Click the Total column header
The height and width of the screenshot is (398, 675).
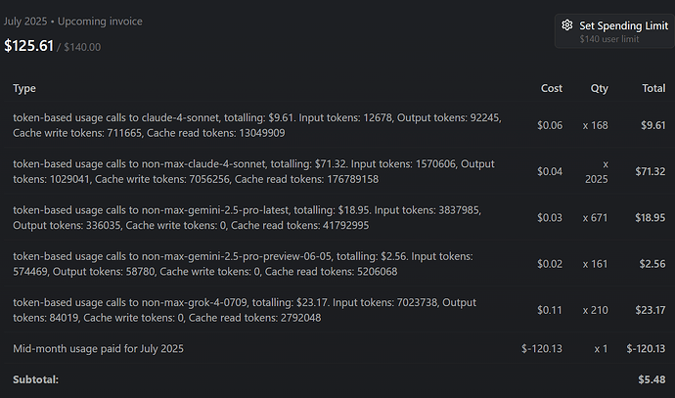653,88
